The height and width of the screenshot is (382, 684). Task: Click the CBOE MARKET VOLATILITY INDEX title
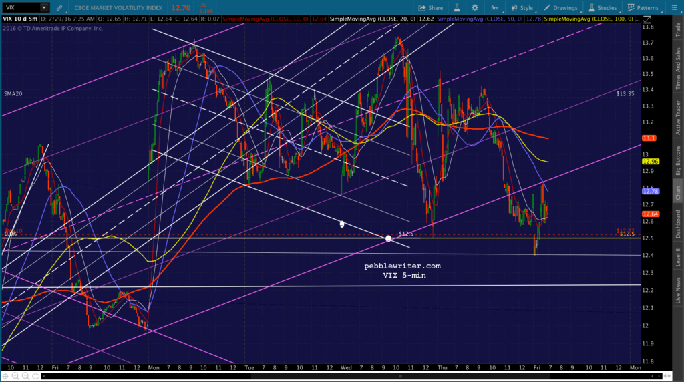pos(118,8)
